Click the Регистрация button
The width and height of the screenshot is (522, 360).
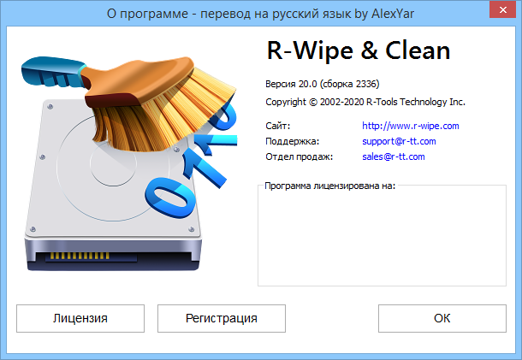pos(222,318)
